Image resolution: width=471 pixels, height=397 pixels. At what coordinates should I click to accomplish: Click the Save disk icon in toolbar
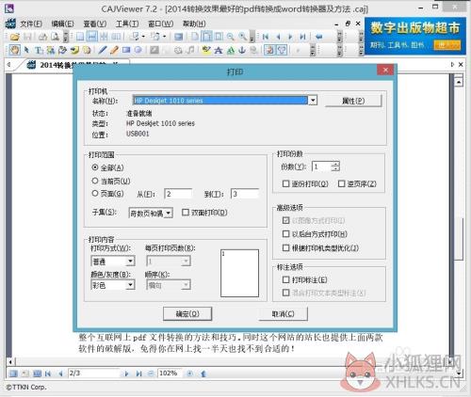click(x=27, y=37)
